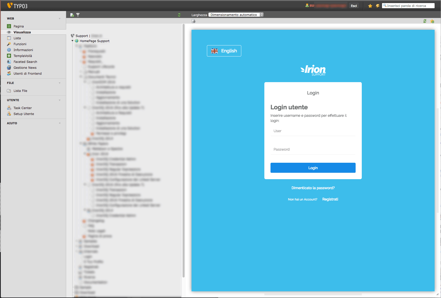Click the Irion Support logo

point(313,70)
